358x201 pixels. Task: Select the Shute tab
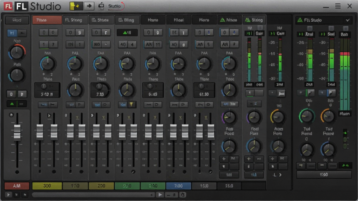(101, 20)
